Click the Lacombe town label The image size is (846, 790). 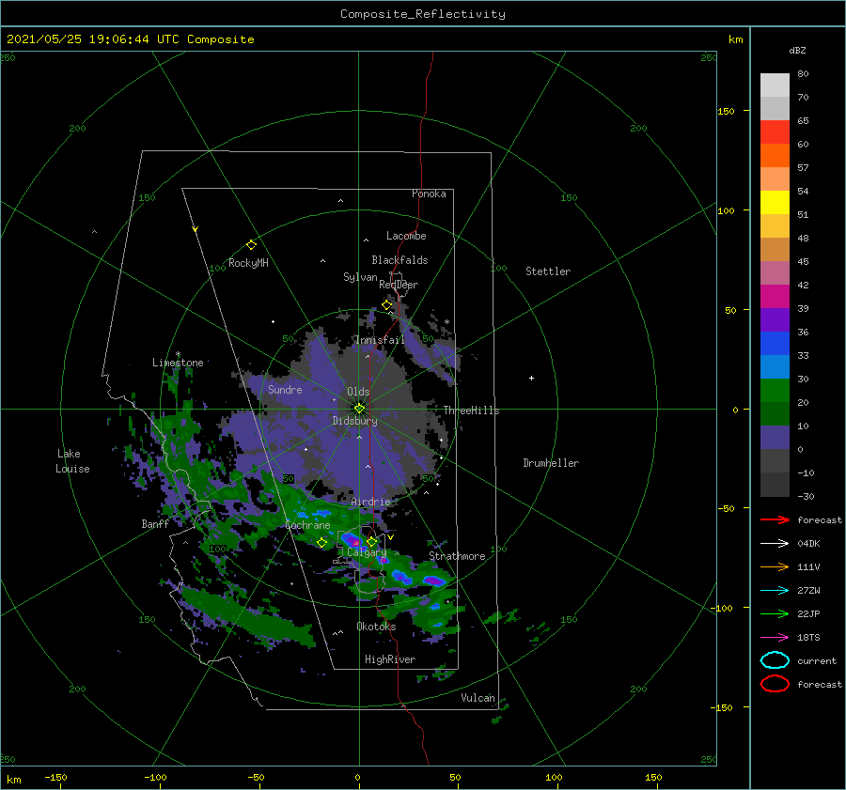pos(406,236)
